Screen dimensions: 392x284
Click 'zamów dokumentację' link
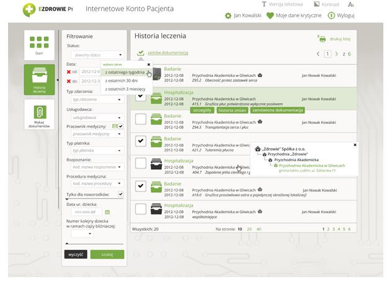(x=168, y=53)
